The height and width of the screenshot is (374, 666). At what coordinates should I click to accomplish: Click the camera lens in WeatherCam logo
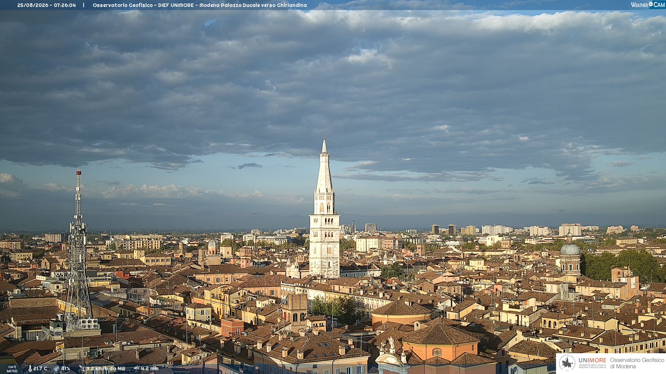[x=651, y=4]
